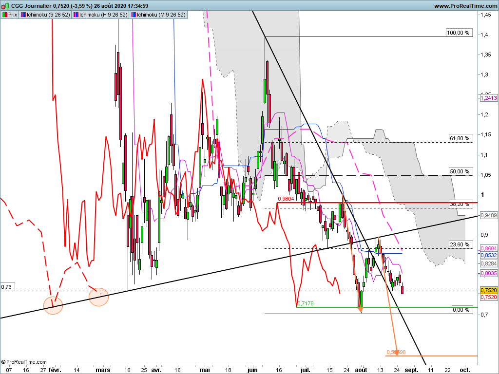This screenshot has height=374, width=499.
Task: Click the red 0,9804 resistance level label
Action: coord(286,199)
